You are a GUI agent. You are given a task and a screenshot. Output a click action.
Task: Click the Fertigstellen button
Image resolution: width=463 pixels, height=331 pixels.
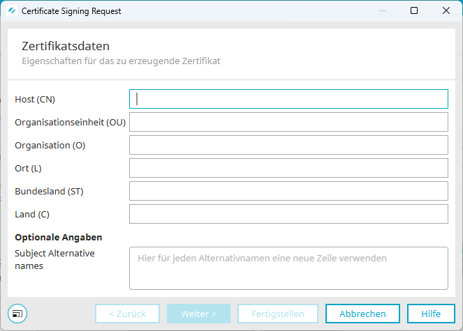pos(278,314)
